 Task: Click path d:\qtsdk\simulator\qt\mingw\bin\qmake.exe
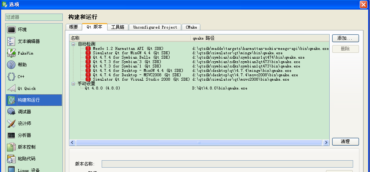click(x=237, y=53)
